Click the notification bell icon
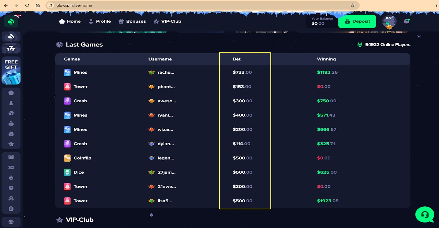Viewport: 439px width, 228px height. coord(406,22)
